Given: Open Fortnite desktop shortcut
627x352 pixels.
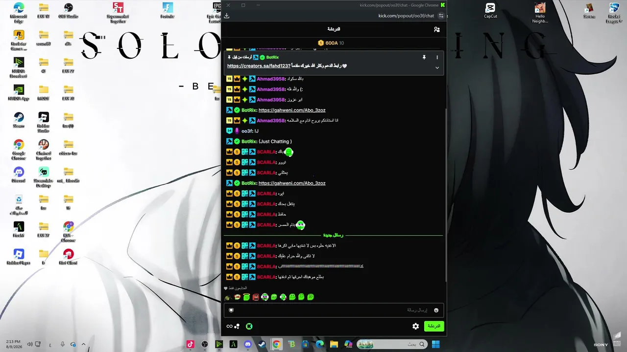Looking at the screenshot, I should [168, 11].
